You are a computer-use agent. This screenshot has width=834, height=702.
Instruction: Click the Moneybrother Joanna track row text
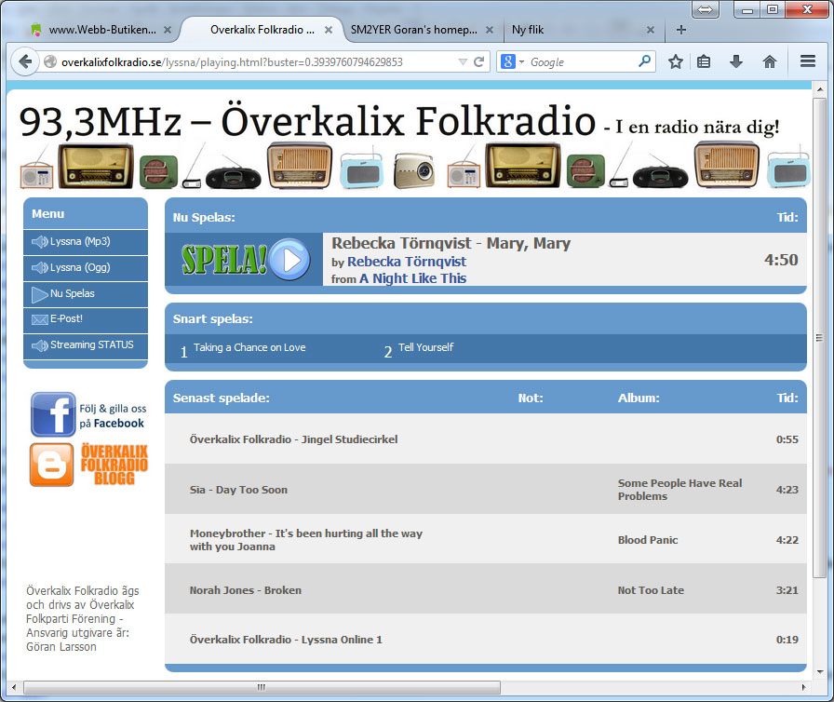click(306, 540)
